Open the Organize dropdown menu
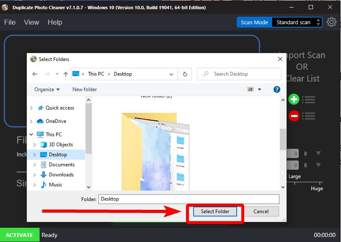 point(47,89)
